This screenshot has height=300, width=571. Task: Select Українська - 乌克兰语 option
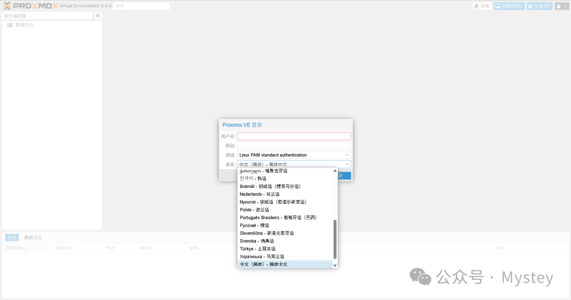tap(285, 257)
